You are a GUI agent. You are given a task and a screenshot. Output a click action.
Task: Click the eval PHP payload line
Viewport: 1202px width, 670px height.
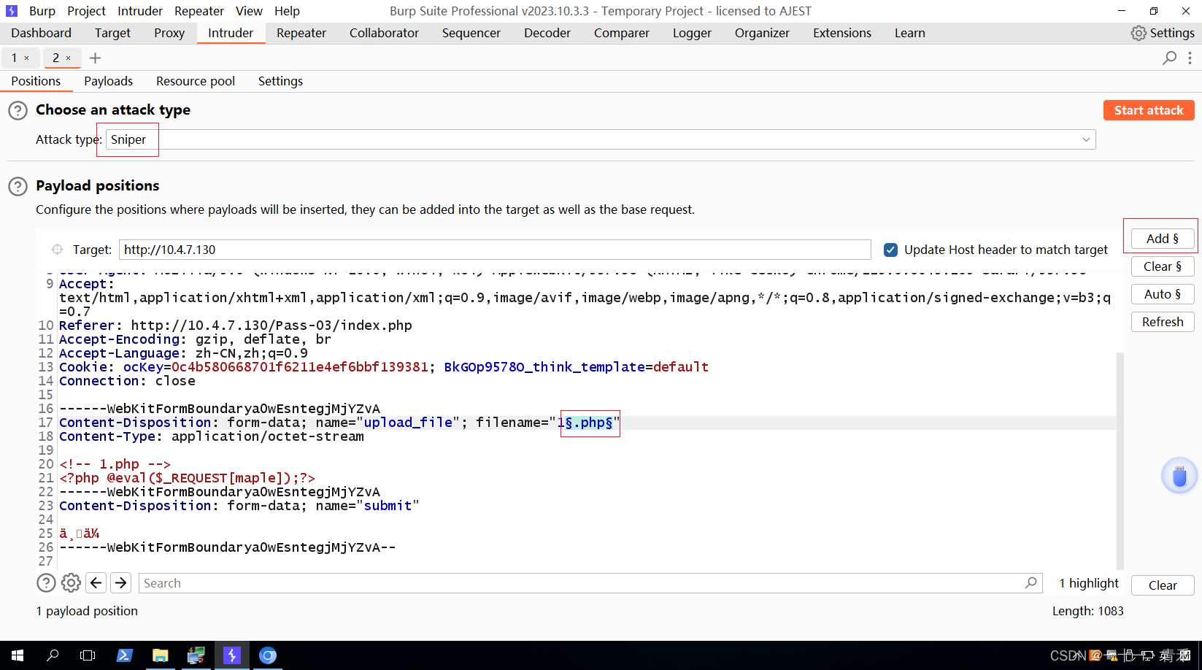(x=188, y=478)
